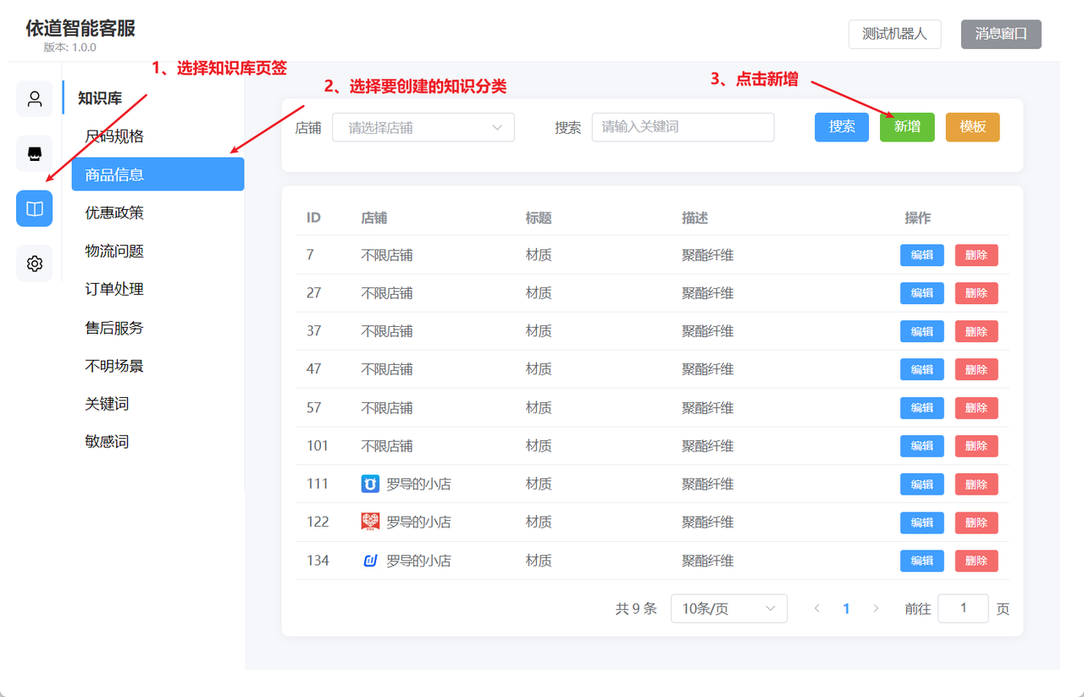Open the user profile icon in sidebar

(x=34, y=98)
